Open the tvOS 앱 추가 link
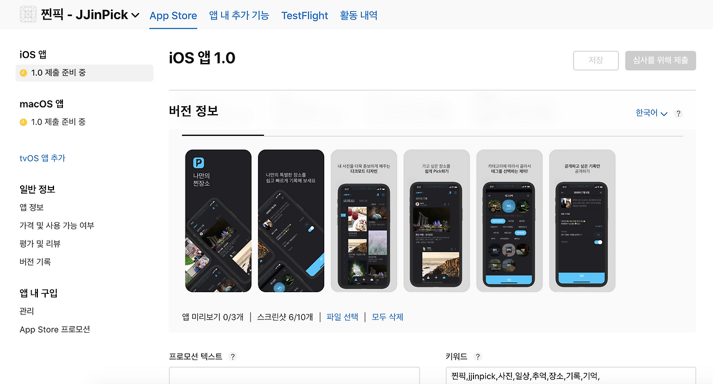713x384 pixels. (x=42, y=158)
